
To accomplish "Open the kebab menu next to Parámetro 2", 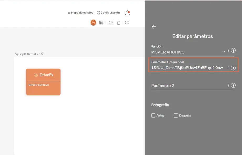I will pyautogui.click(x=228, y=85).
